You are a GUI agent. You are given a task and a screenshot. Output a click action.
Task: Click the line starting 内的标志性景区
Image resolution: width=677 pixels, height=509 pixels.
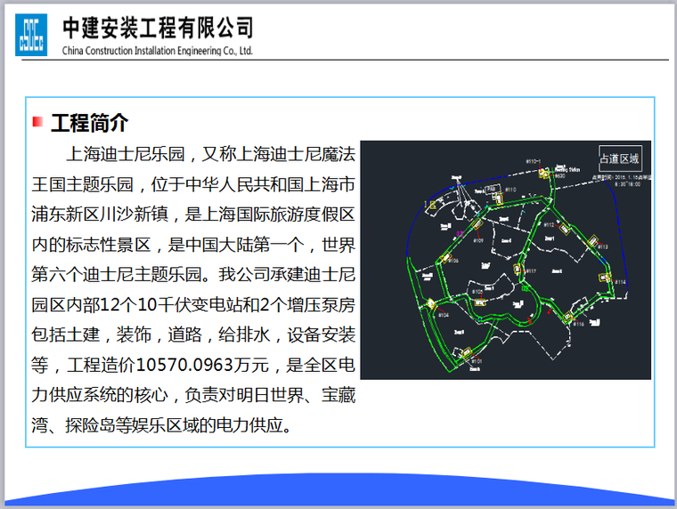click(x=193, y=245)
